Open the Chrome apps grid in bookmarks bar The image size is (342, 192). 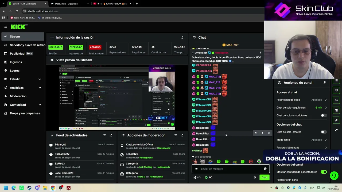3,18
